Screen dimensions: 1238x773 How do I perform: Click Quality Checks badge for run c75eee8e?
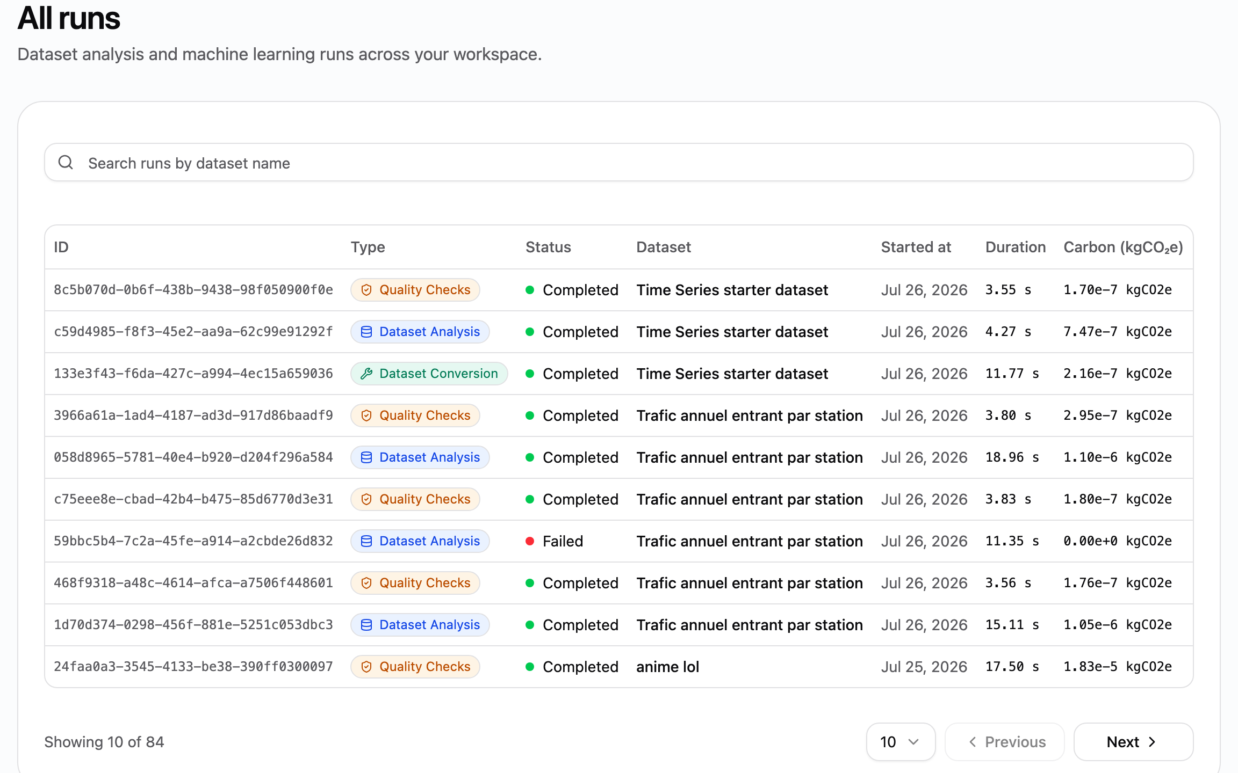click(415, 499)
